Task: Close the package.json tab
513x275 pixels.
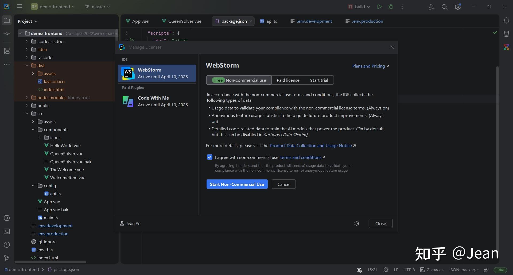Action: [251, 21]
